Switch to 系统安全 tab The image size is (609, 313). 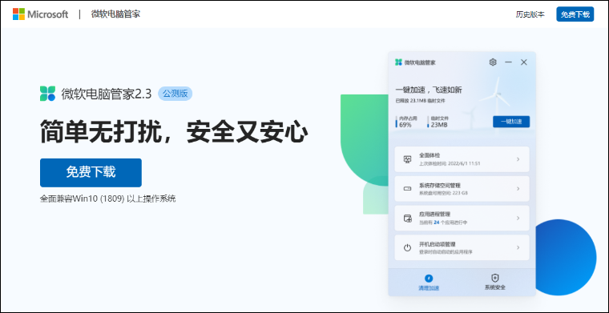[x=495, y=283]
